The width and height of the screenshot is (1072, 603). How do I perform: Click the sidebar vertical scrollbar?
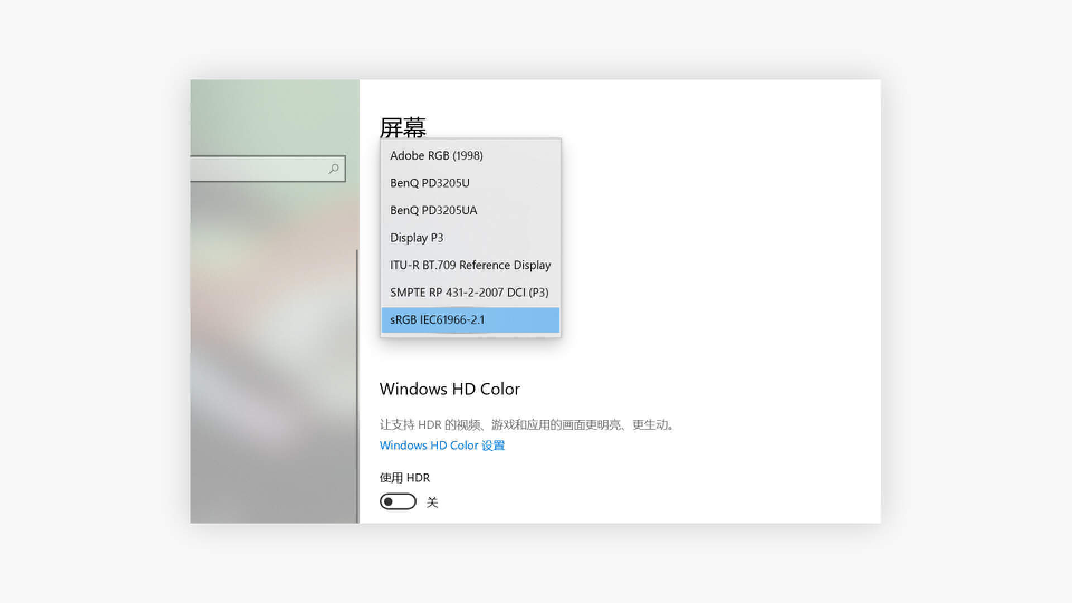point(357,385)
